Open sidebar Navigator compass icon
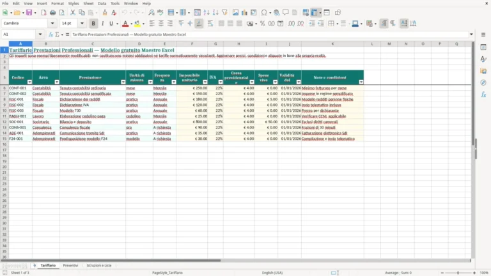This screenshot has height=276, width=491. point(483,82)
